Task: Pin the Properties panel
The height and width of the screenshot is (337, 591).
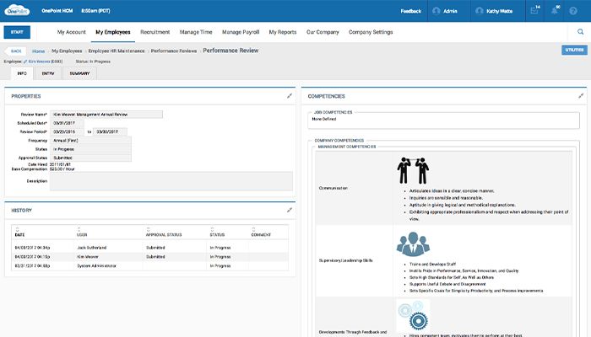Action: coord(290,96)
